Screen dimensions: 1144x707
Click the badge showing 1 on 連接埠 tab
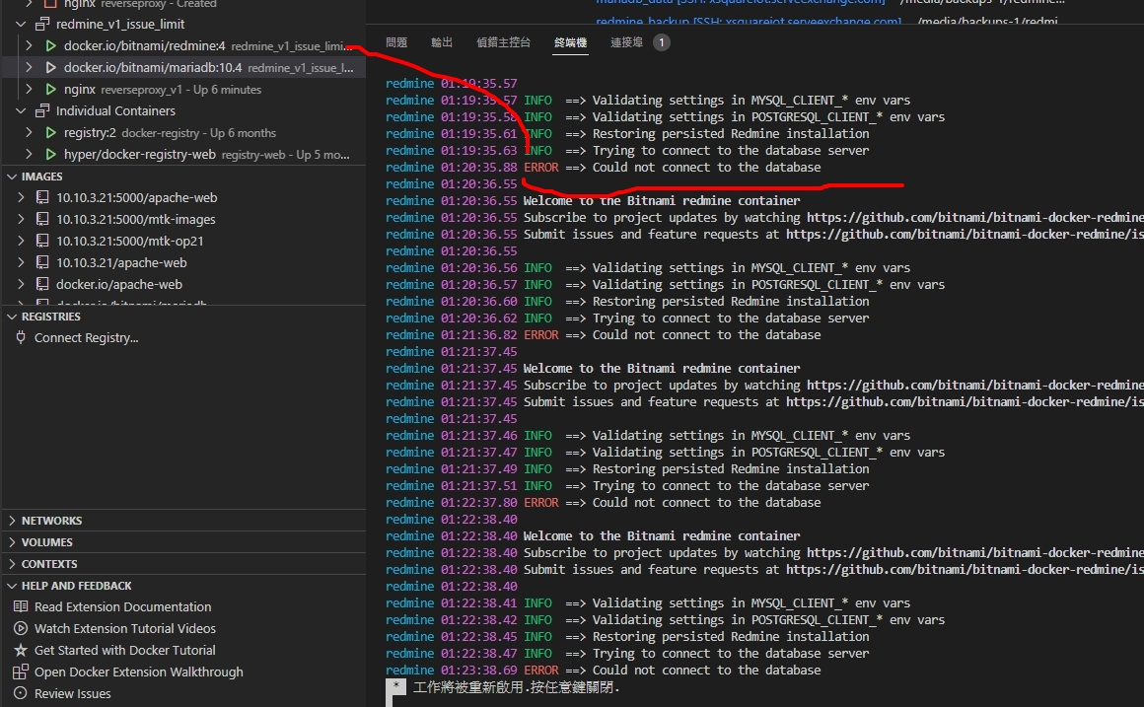pyautogui.click(x=661, y=42)
